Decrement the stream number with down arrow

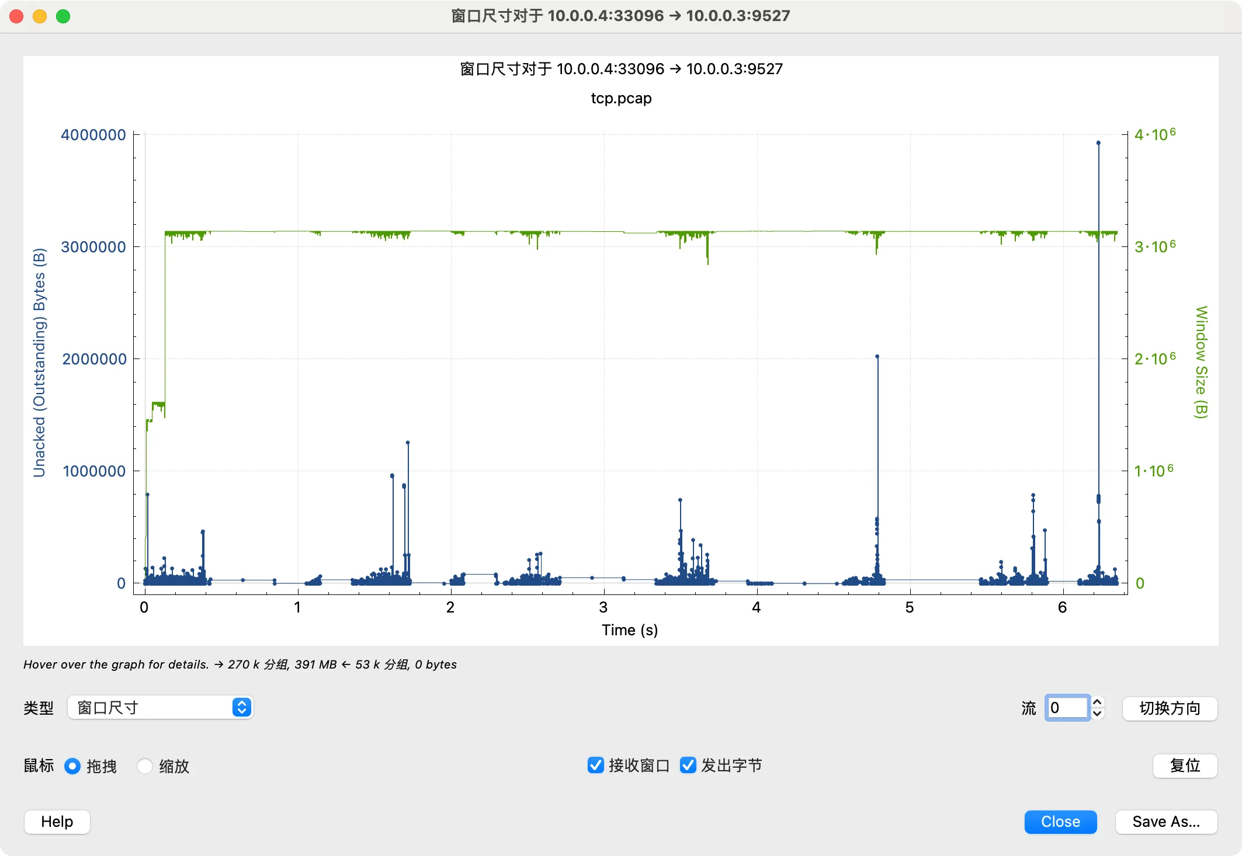point(1098,714)
